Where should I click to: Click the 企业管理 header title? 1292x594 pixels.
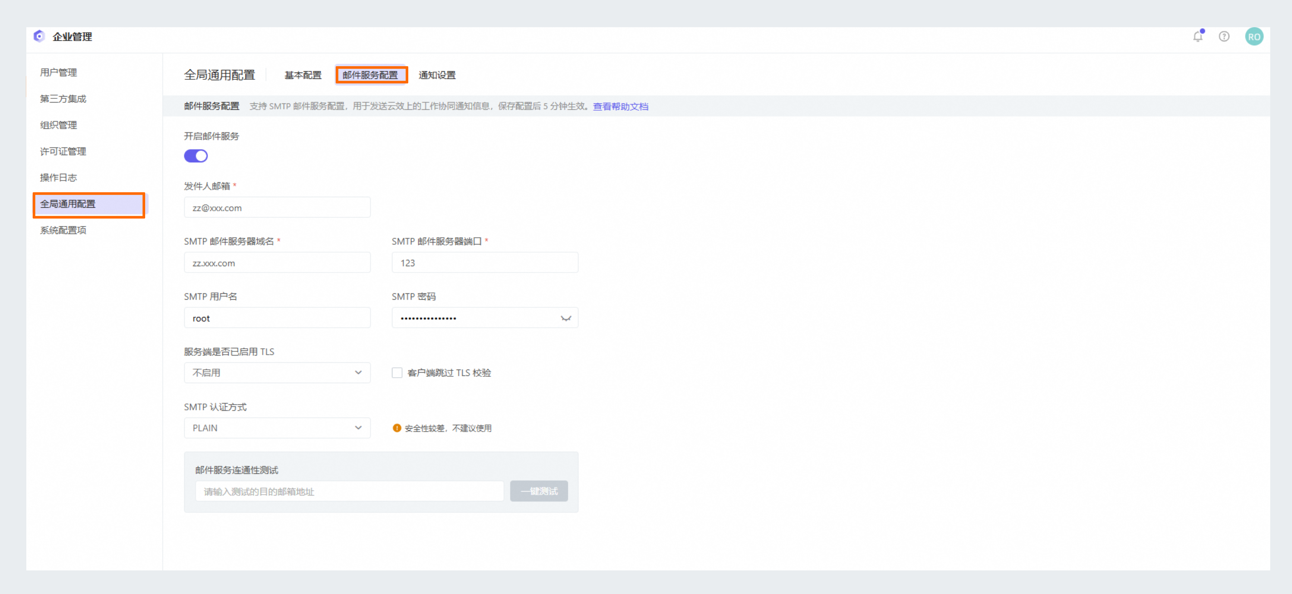click(x=72, y=37)
